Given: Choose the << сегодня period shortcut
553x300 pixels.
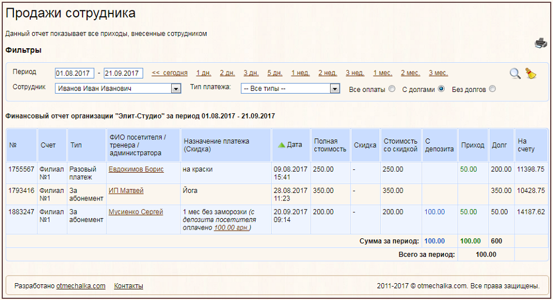Looking at the screenshot, I should pyautogui.click(x=169, y=73).
